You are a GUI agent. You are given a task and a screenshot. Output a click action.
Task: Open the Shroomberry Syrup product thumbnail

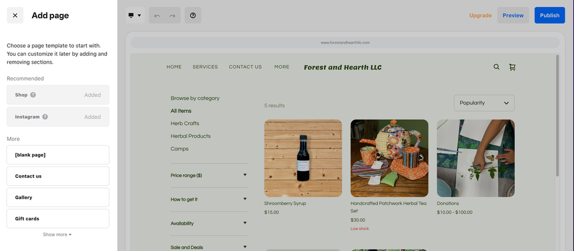click(x=303, y=158)
